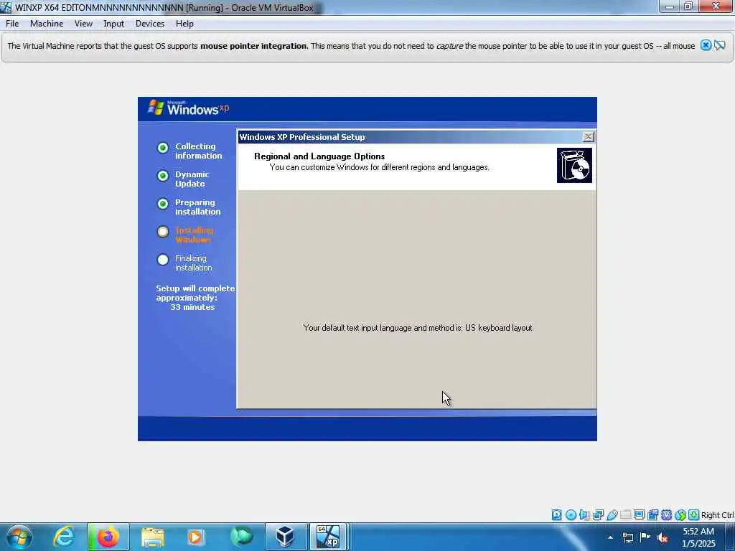This screenshot has width=735, height=551.
Task: Open the Action Center flag icon
Action: (645, 537)
